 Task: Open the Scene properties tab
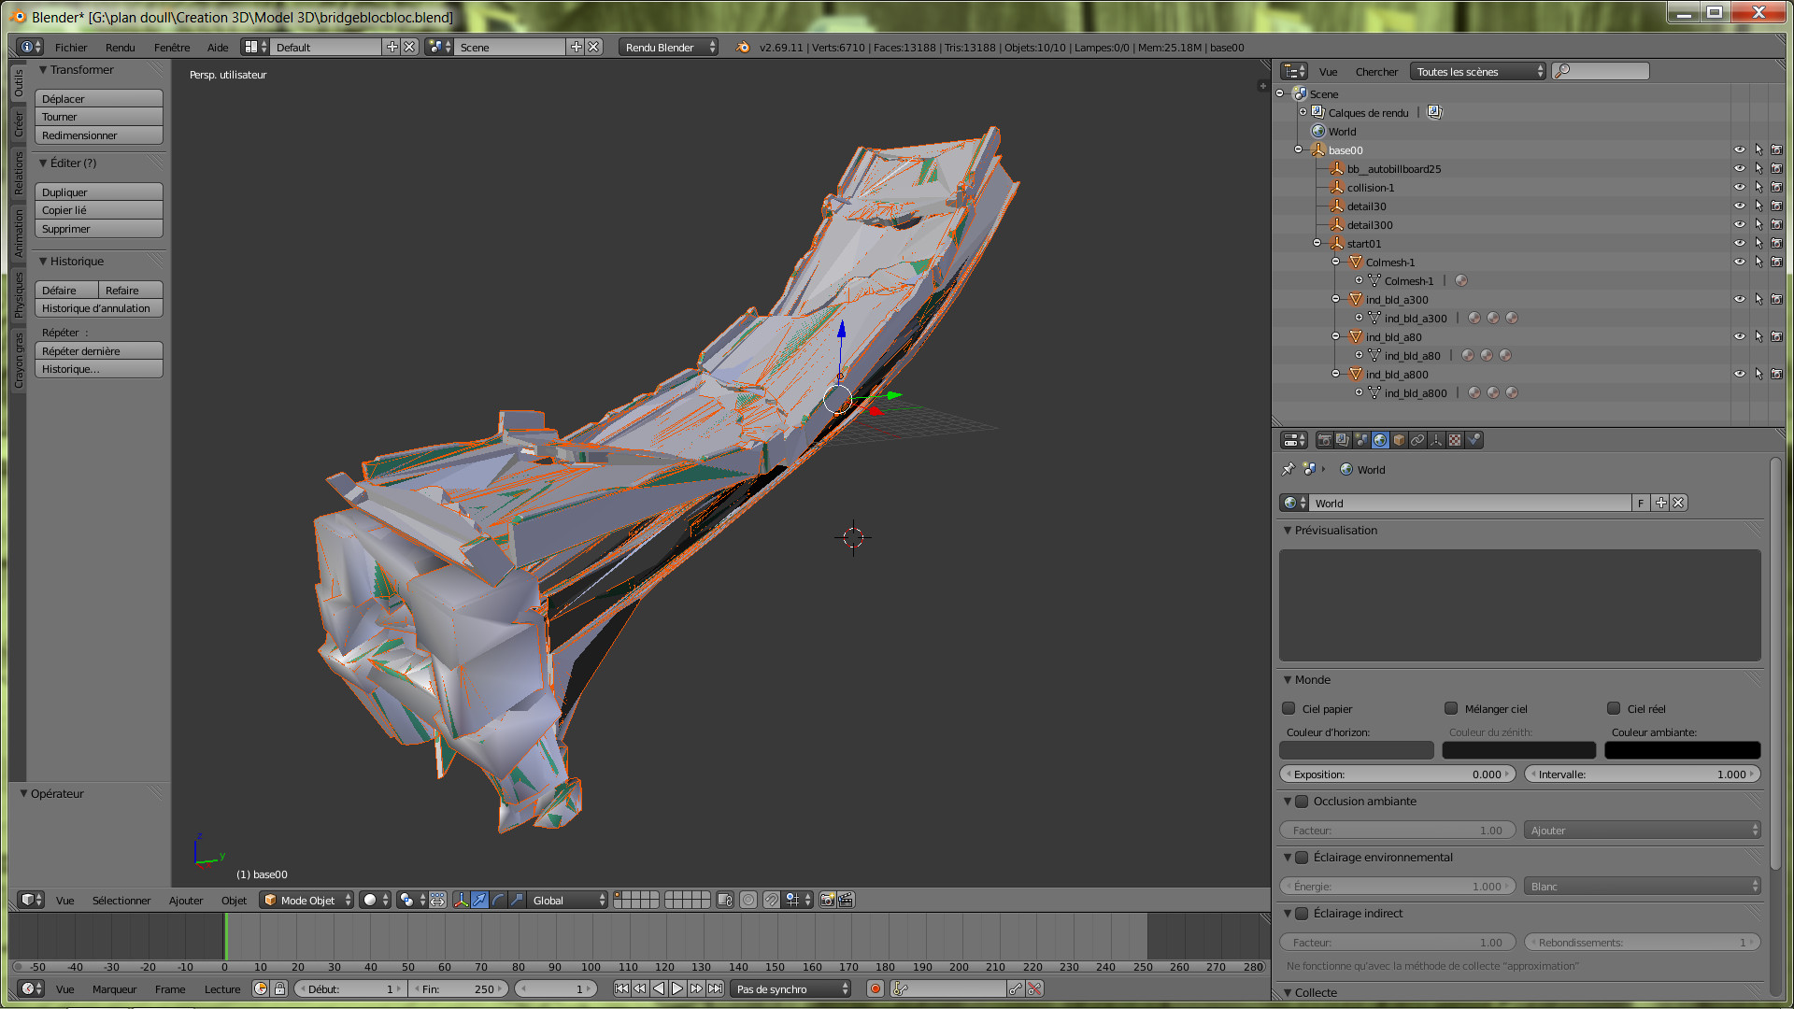pos(1361,440)
